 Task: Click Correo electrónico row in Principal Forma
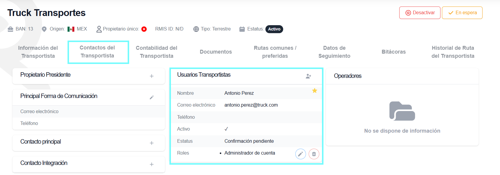point(89,111)
